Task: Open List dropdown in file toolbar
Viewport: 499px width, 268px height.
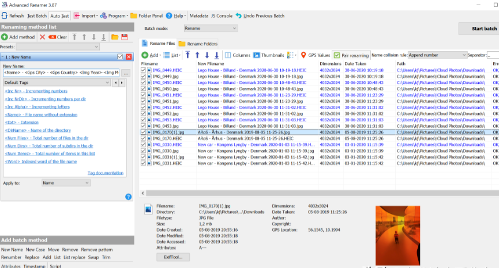Action: 172,55
